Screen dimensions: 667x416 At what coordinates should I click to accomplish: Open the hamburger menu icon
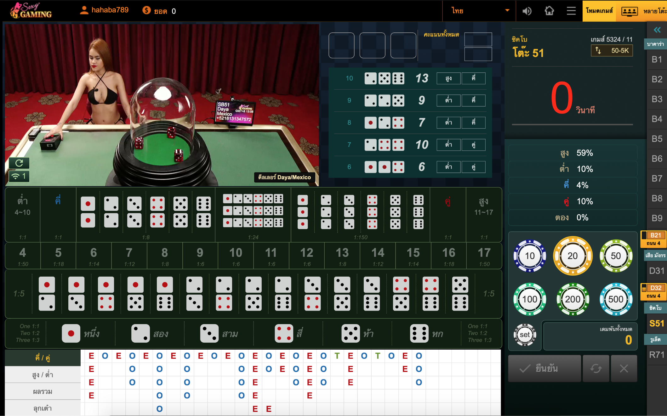coord(571,11)
